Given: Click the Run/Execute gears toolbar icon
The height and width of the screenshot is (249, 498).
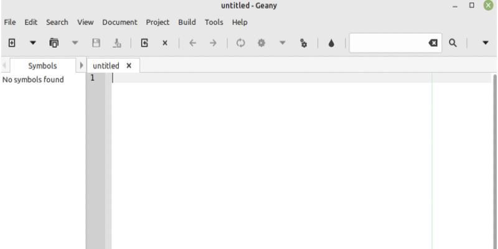Looking at the screenshot, I should pos(303,43).
